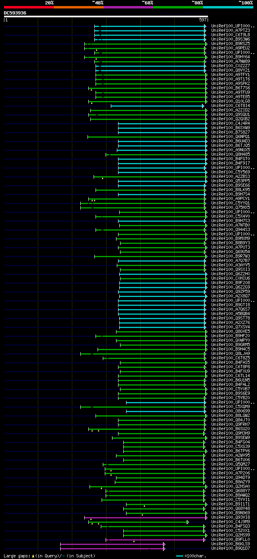This screenshot has height=559, width=257.
Task: Click the Large gaps legend text
Action: pos(49,556)
